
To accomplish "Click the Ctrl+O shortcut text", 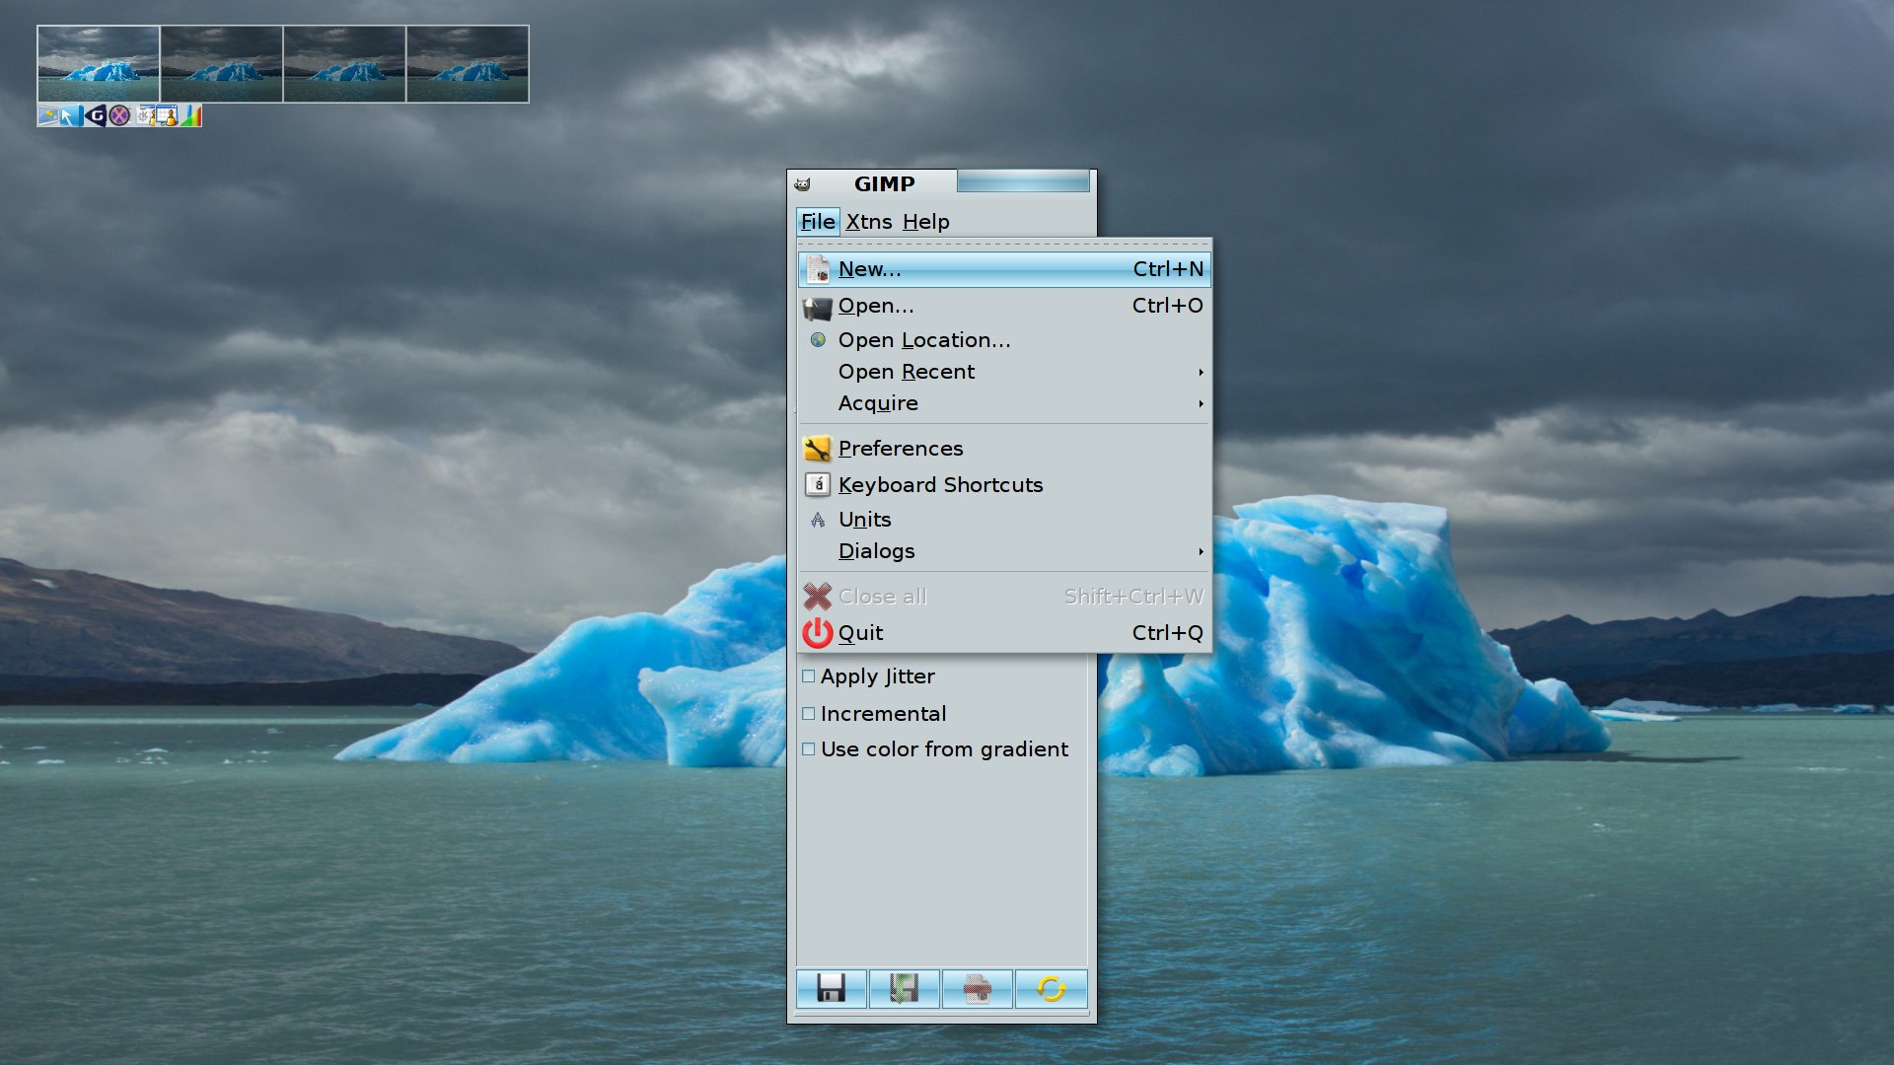I will click(x=1168, y=306).
